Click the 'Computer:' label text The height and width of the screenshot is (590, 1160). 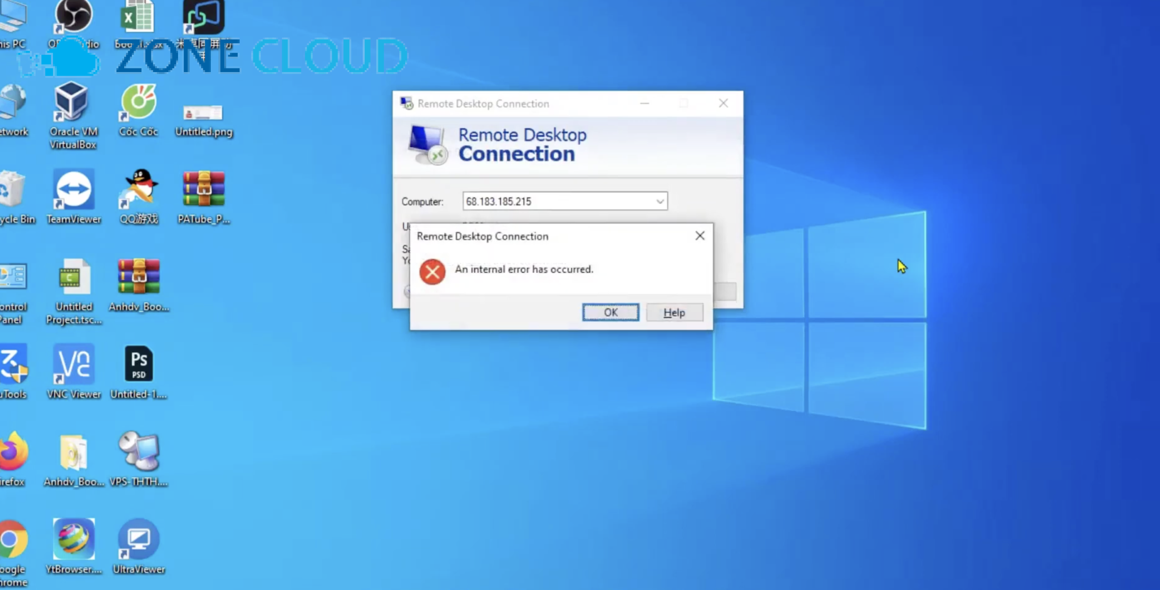(x=422, y=202)
